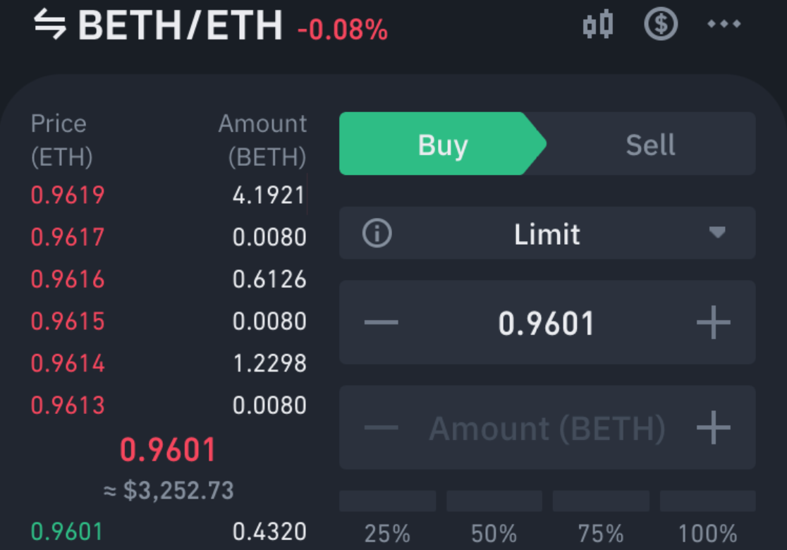Select the 50% amount segment
The width and height of the screenshot is (787, 550).
(x=494, y=518)
